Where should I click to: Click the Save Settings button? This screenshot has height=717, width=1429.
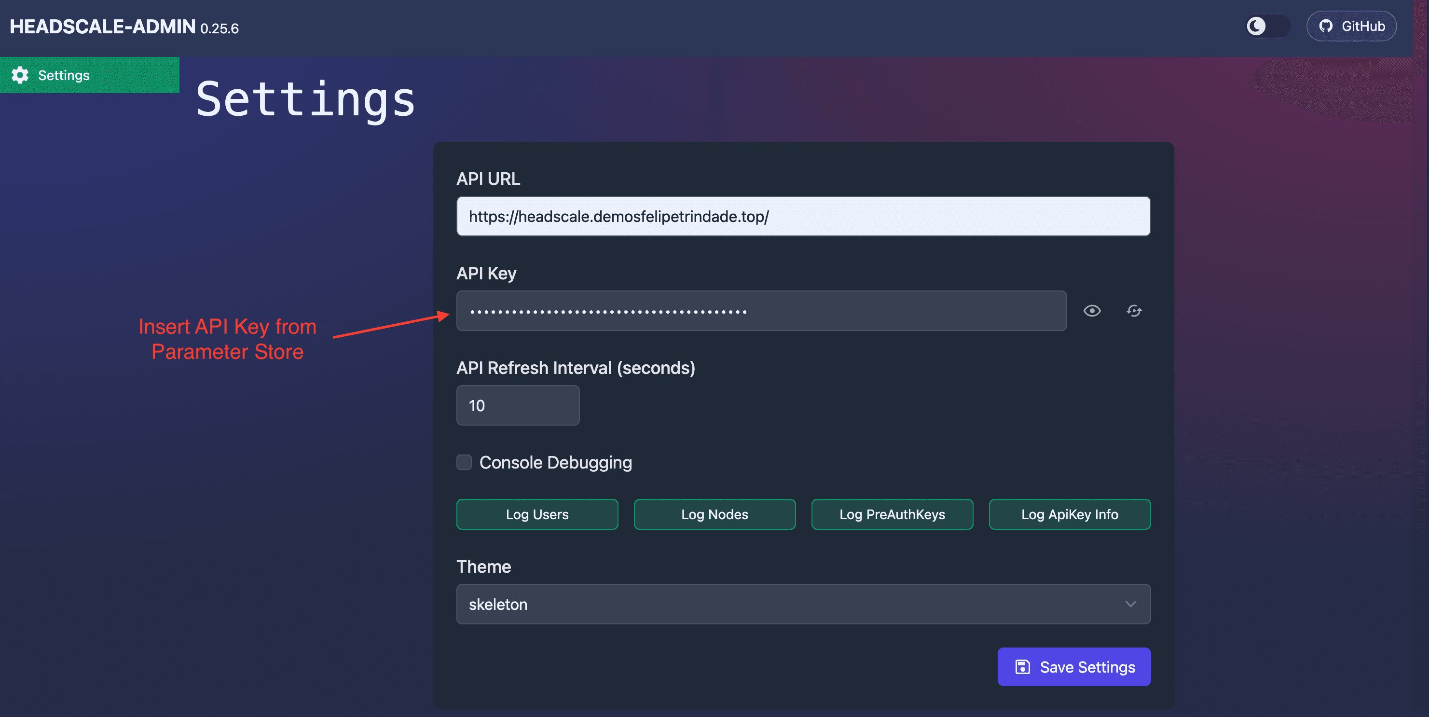click(1074, 666)
